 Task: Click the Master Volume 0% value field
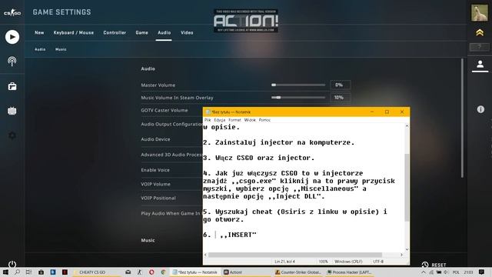click(x=340, y=85)
